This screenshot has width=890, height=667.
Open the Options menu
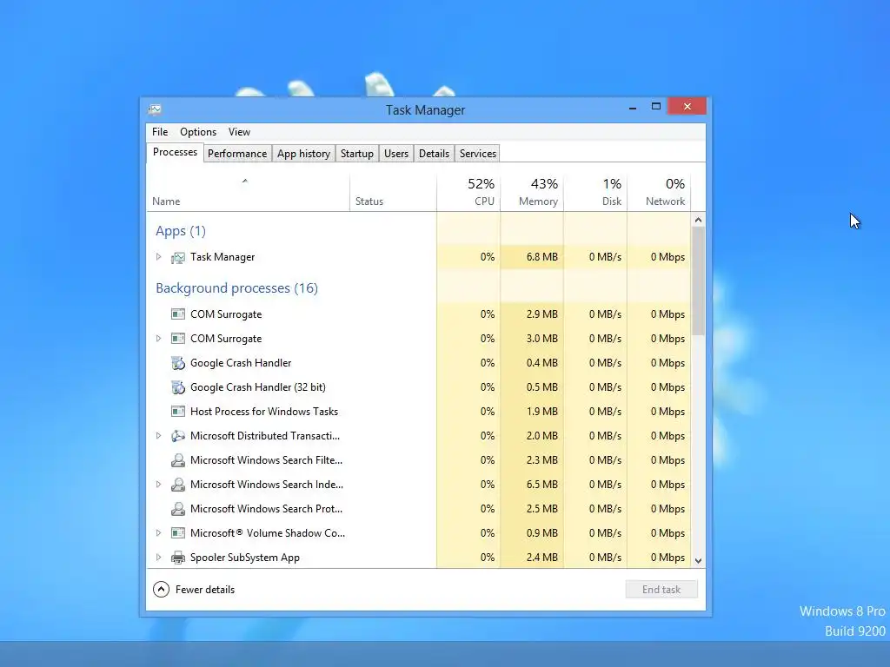(x=198, y=132)
